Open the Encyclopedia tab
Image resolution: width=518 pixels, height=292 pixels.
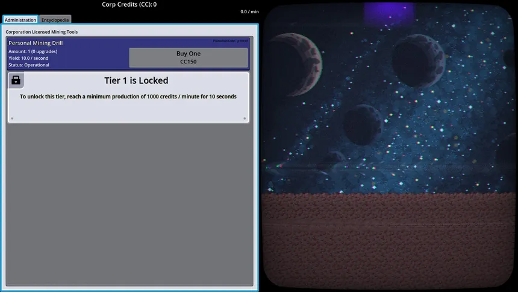tap(55, 20)
